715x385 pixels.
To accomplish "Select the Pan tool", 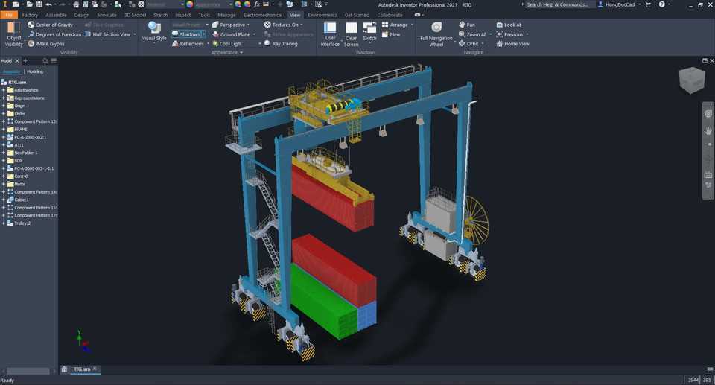I will tap(467, 25).
